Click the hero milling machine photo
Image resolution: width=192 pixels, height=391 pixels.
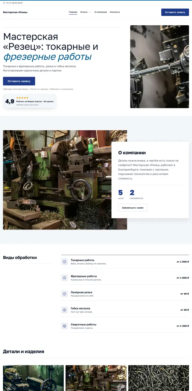(x=160, y=66)
